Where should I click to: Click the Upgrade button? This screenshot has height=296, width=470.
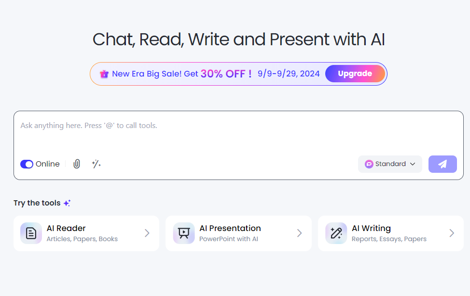click(x=355, y=74)
